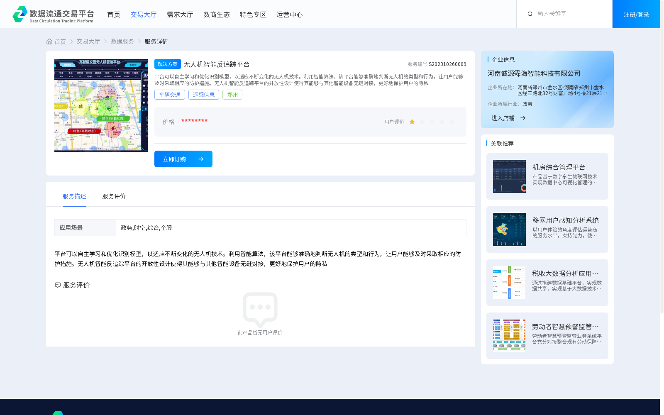Open the drone monitoring platform product image
Image resolution: width=664 pixels, height=415 pixels.
coord(101,105)
